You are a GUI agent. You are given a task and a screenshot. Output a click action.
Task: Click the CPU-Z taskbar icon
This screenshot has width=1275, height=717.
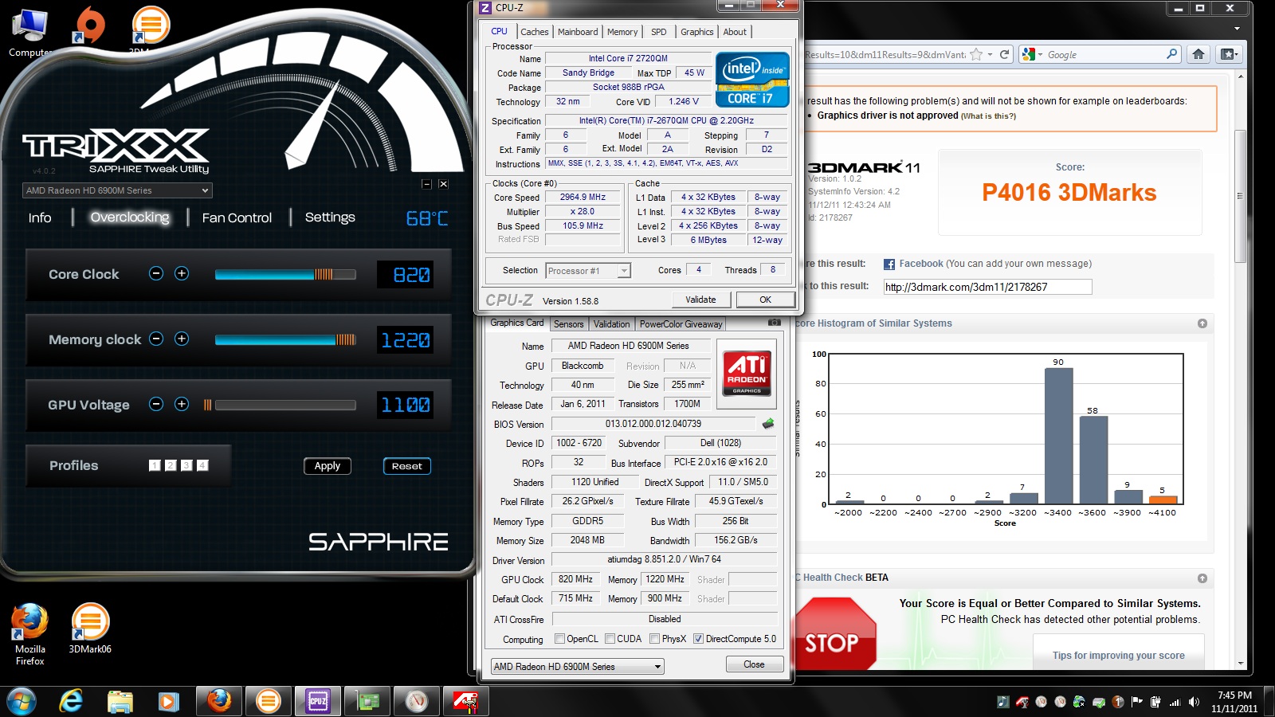(318, 701)
